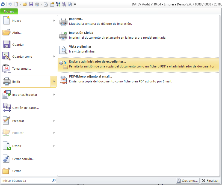Click the search magnifier icon in search box

[54, 180]
